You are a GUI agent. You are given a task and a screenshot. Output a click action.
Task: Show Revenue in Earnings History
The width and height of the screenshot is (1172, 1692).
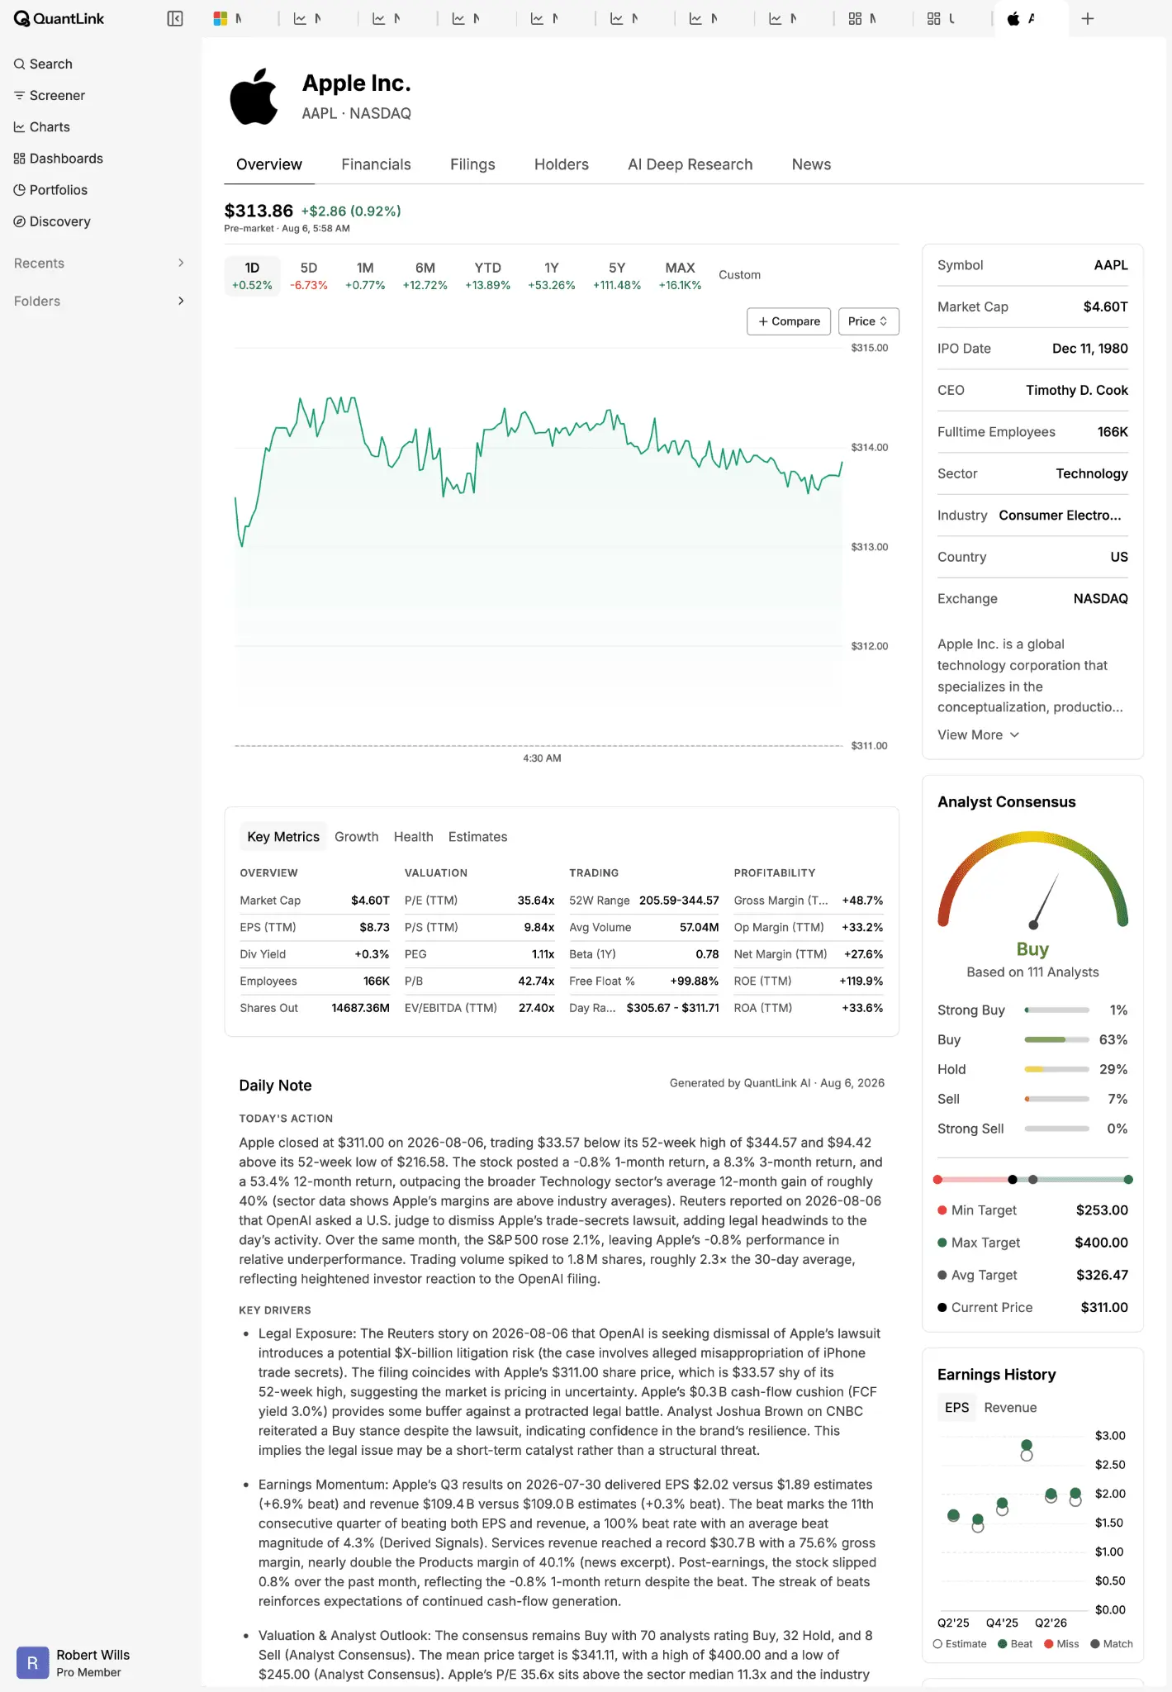(1010, 1407)
